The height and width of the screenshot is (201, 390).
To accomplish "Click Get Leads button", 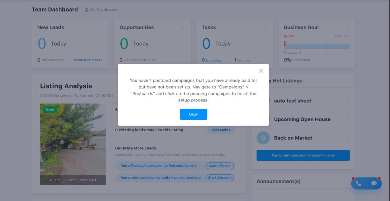I will click(221, 130).
